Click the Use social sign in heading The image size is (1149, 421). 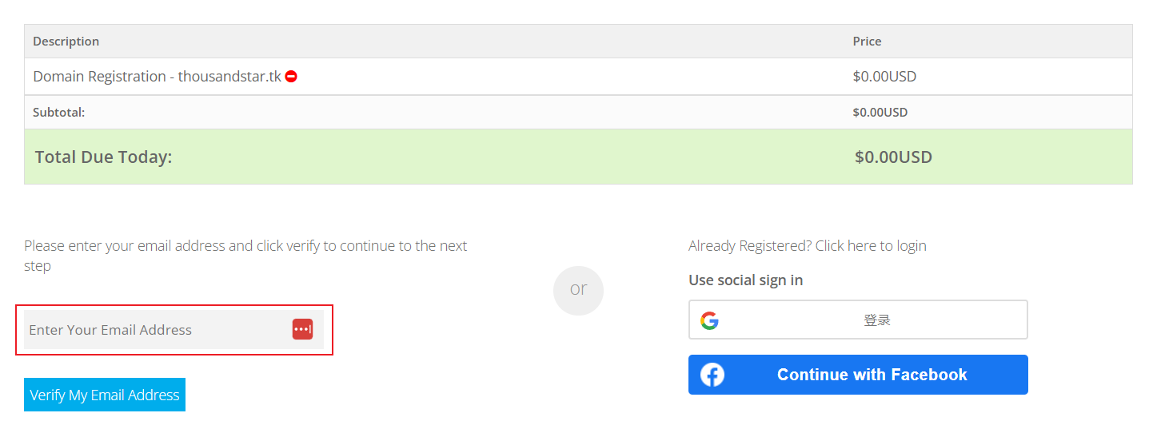tap(746, 280)
